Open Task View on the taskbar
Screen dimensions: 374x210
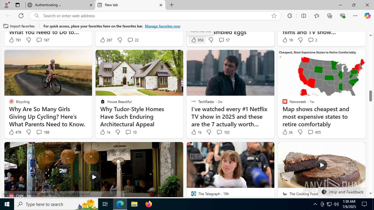click(105, 204)
